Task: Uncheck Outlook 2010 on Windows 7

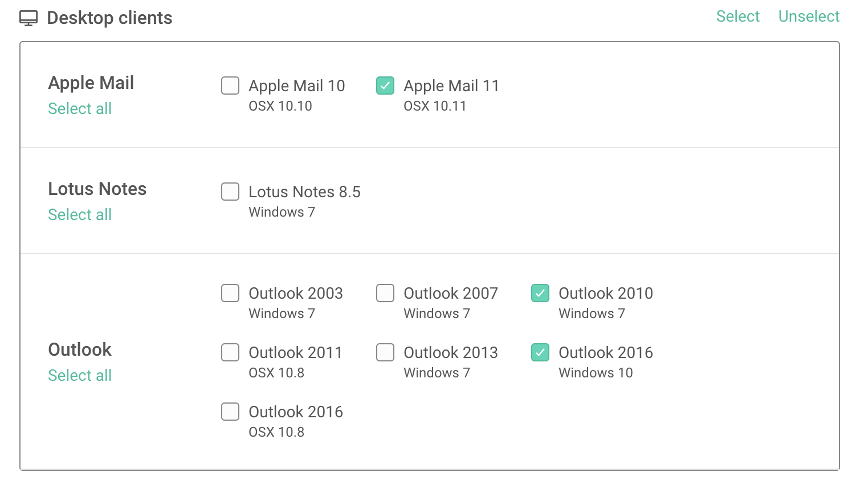Action: [540, 293]
